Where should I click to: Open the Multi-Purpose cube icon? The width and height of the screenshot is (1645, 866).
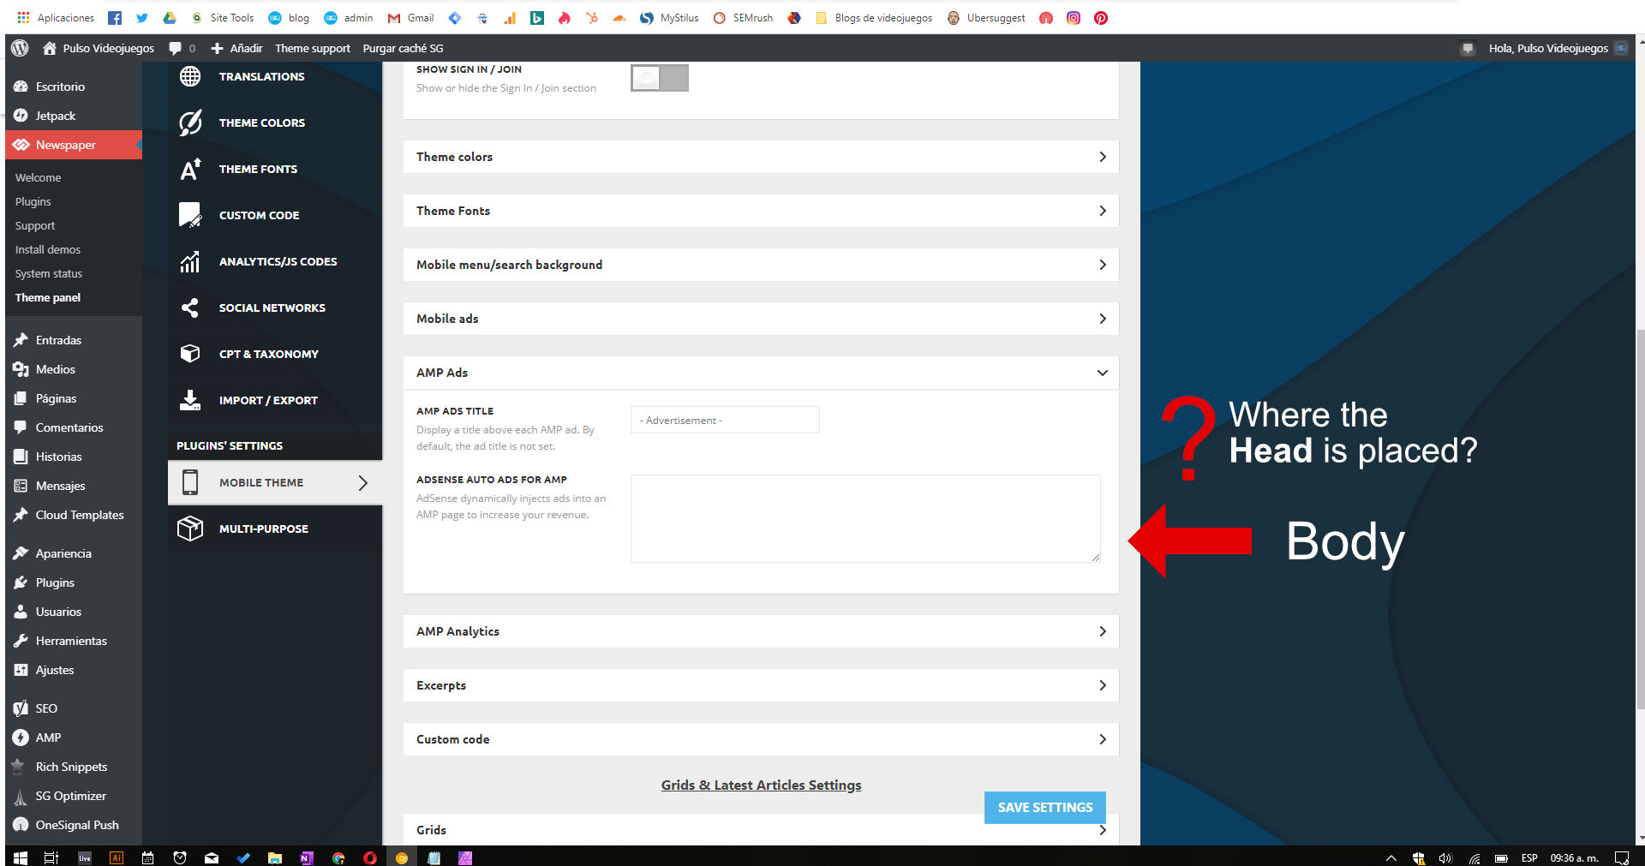point(190,529)
